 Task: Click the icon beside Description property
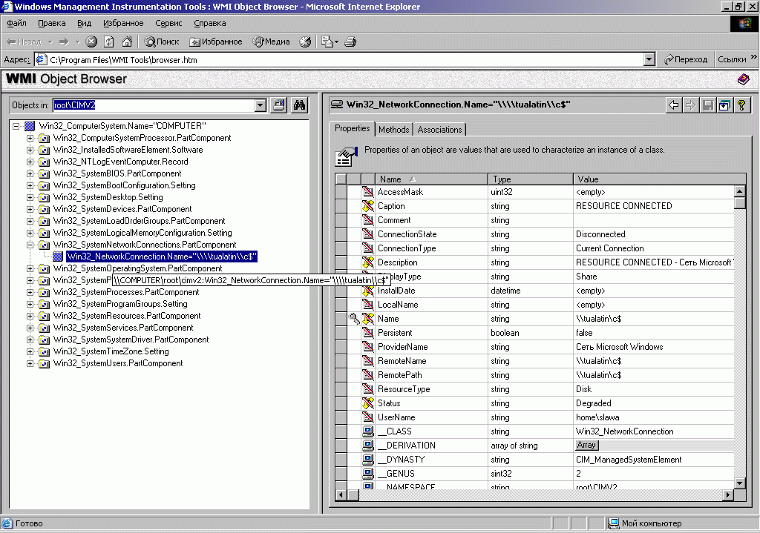point(368,262)
